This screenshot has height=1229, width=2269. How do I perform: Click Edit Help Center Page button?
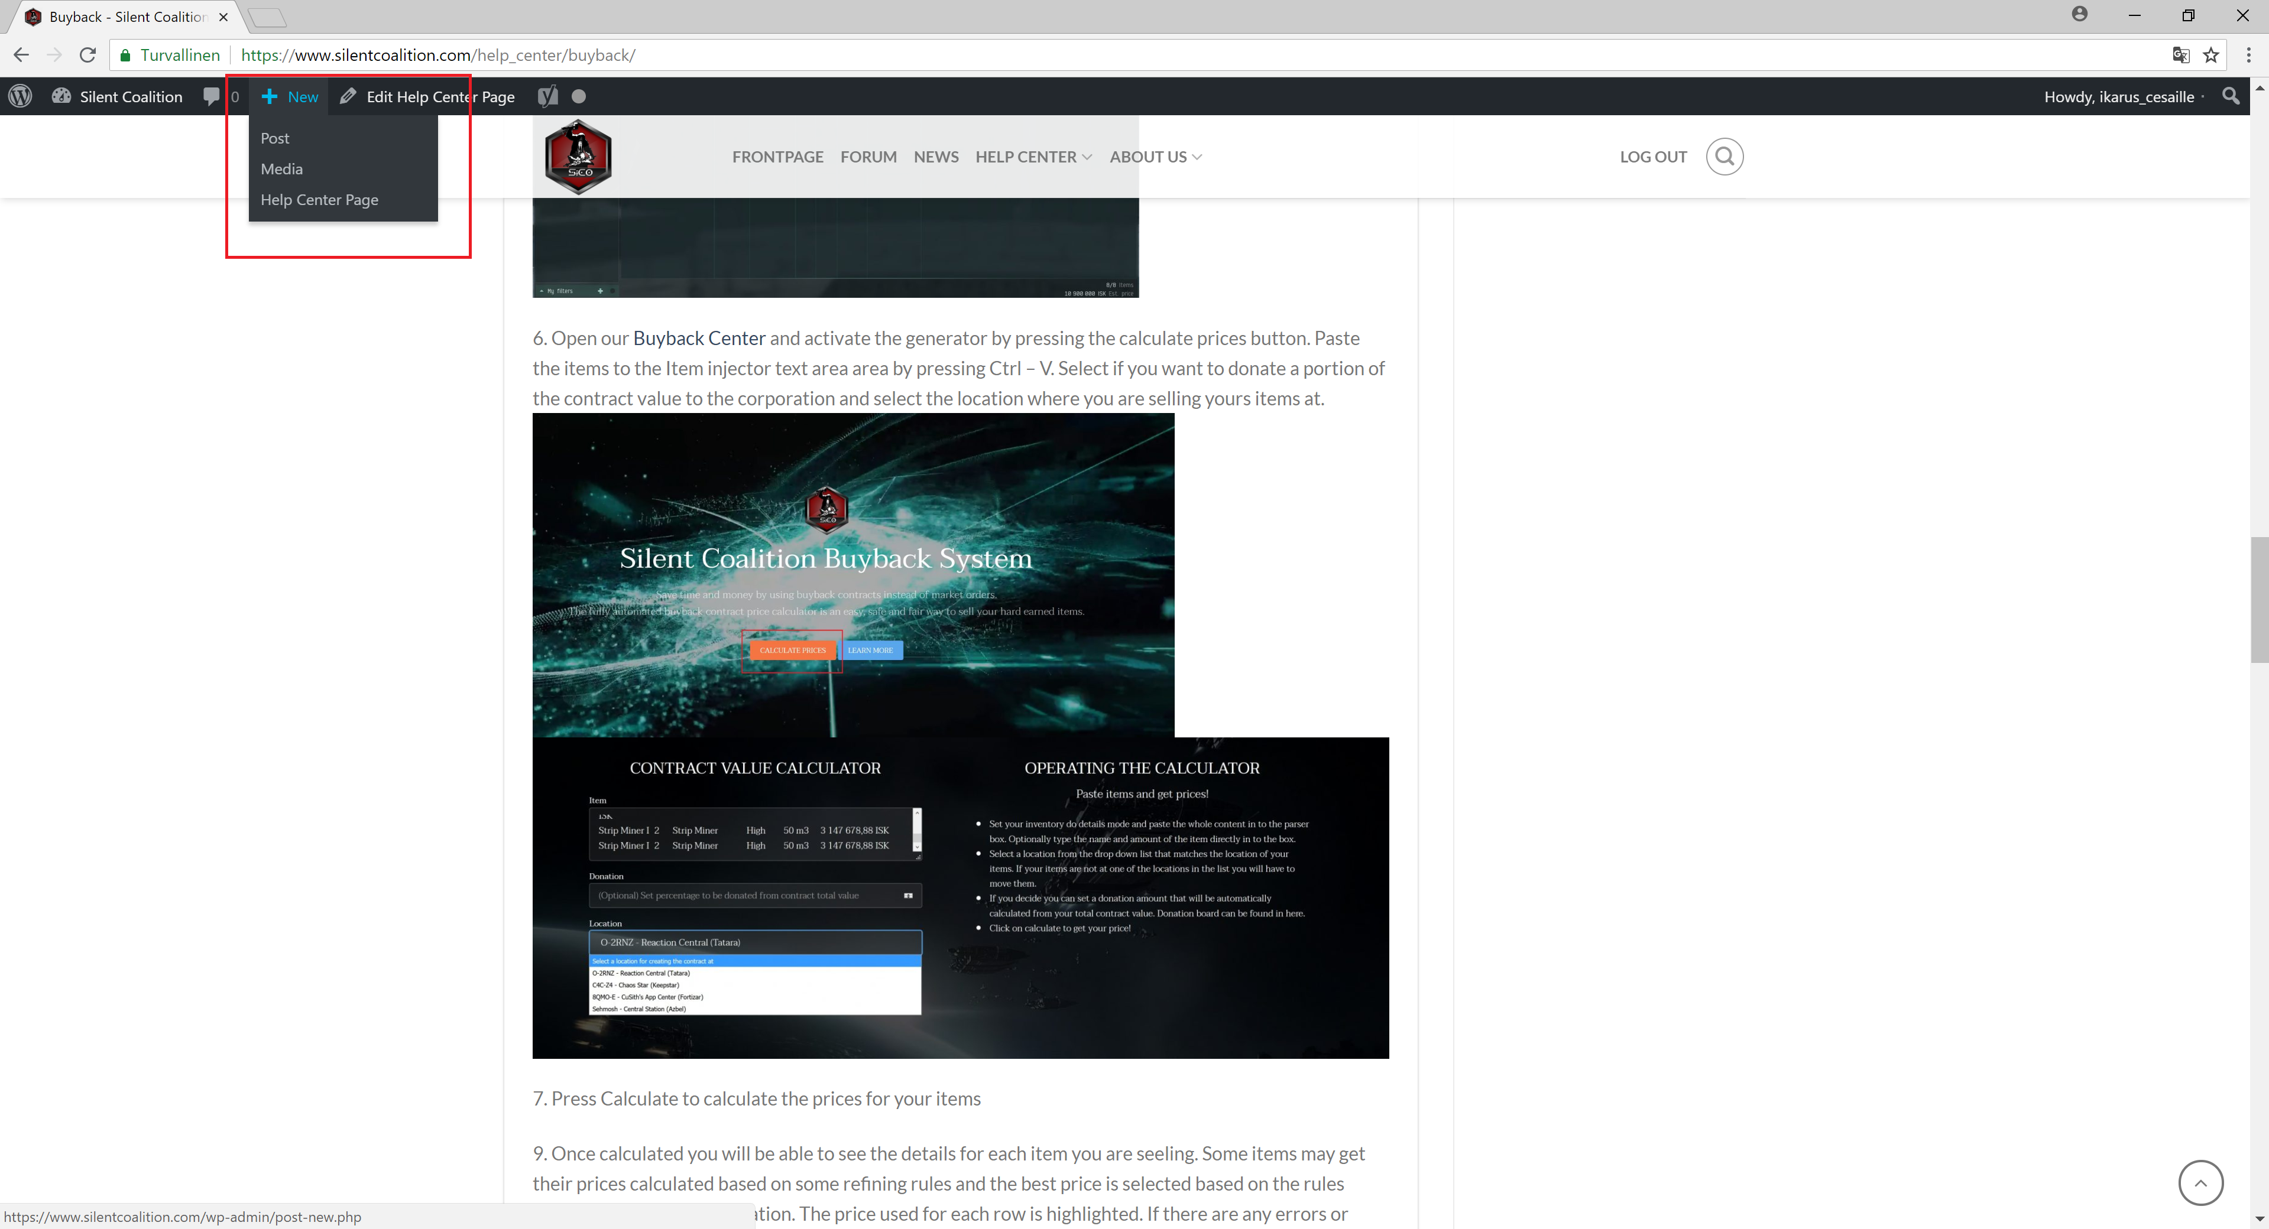coord(427,96)
